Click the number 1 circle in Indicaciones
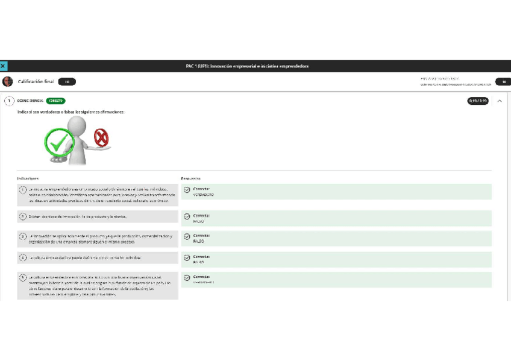The image size is (511, 361). (x=22, y=190)
